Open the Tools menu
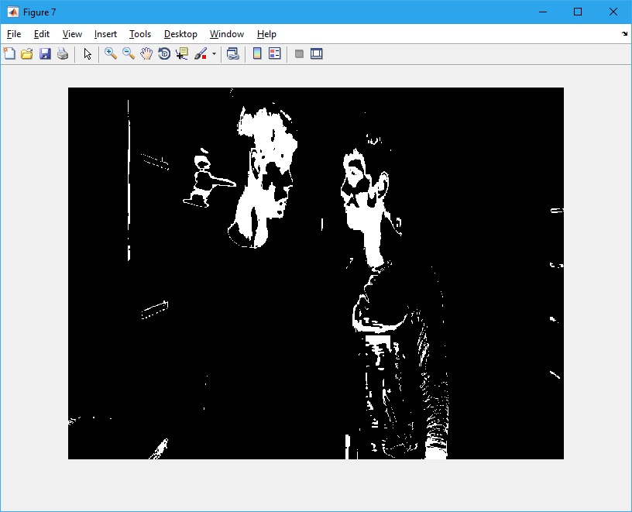632x512 pixels. [140, 34]
